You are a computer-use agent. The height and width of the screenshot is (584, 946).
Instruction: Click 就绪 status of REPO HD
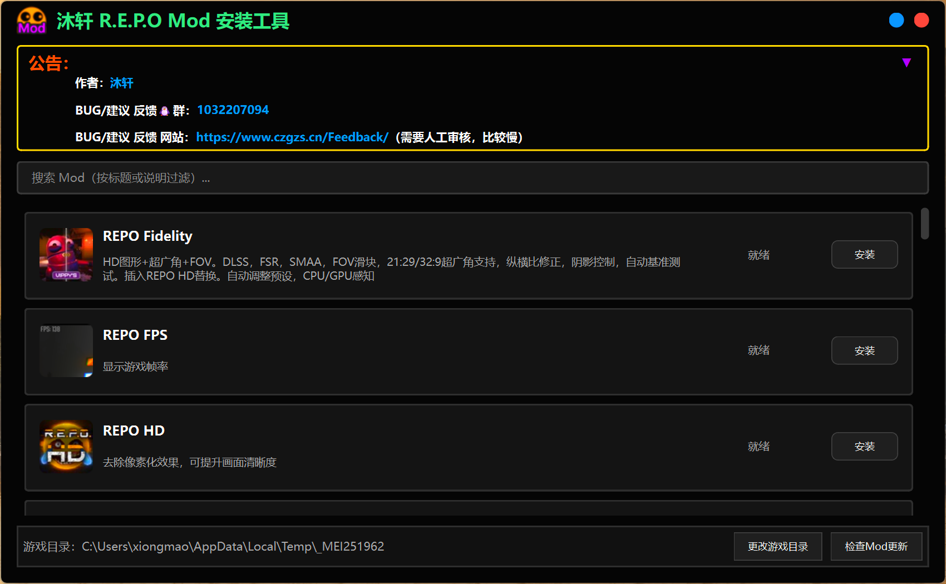(758, 446)
